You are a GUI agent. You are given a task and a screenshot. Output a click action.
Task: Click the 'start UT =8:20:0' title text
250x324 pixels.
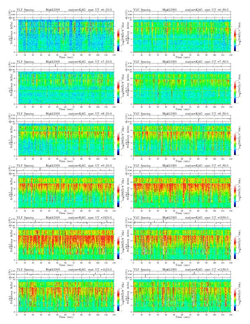(x=100, y=114)
